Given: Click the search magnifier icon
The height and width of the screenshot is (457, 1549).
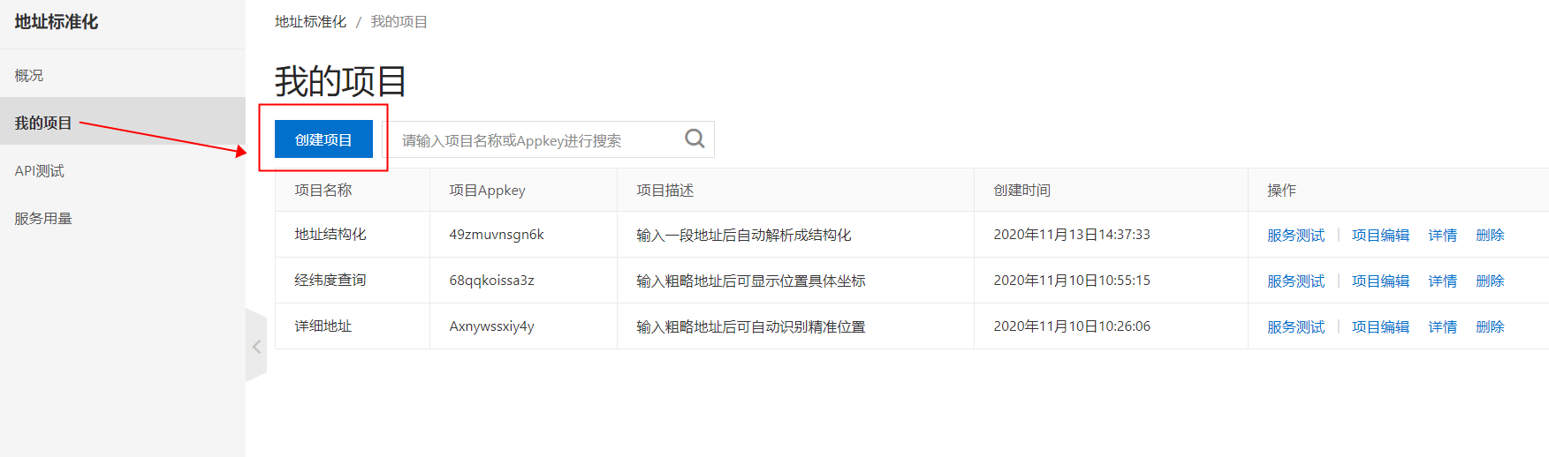Looking at the screenshot, I should point(695,139).
